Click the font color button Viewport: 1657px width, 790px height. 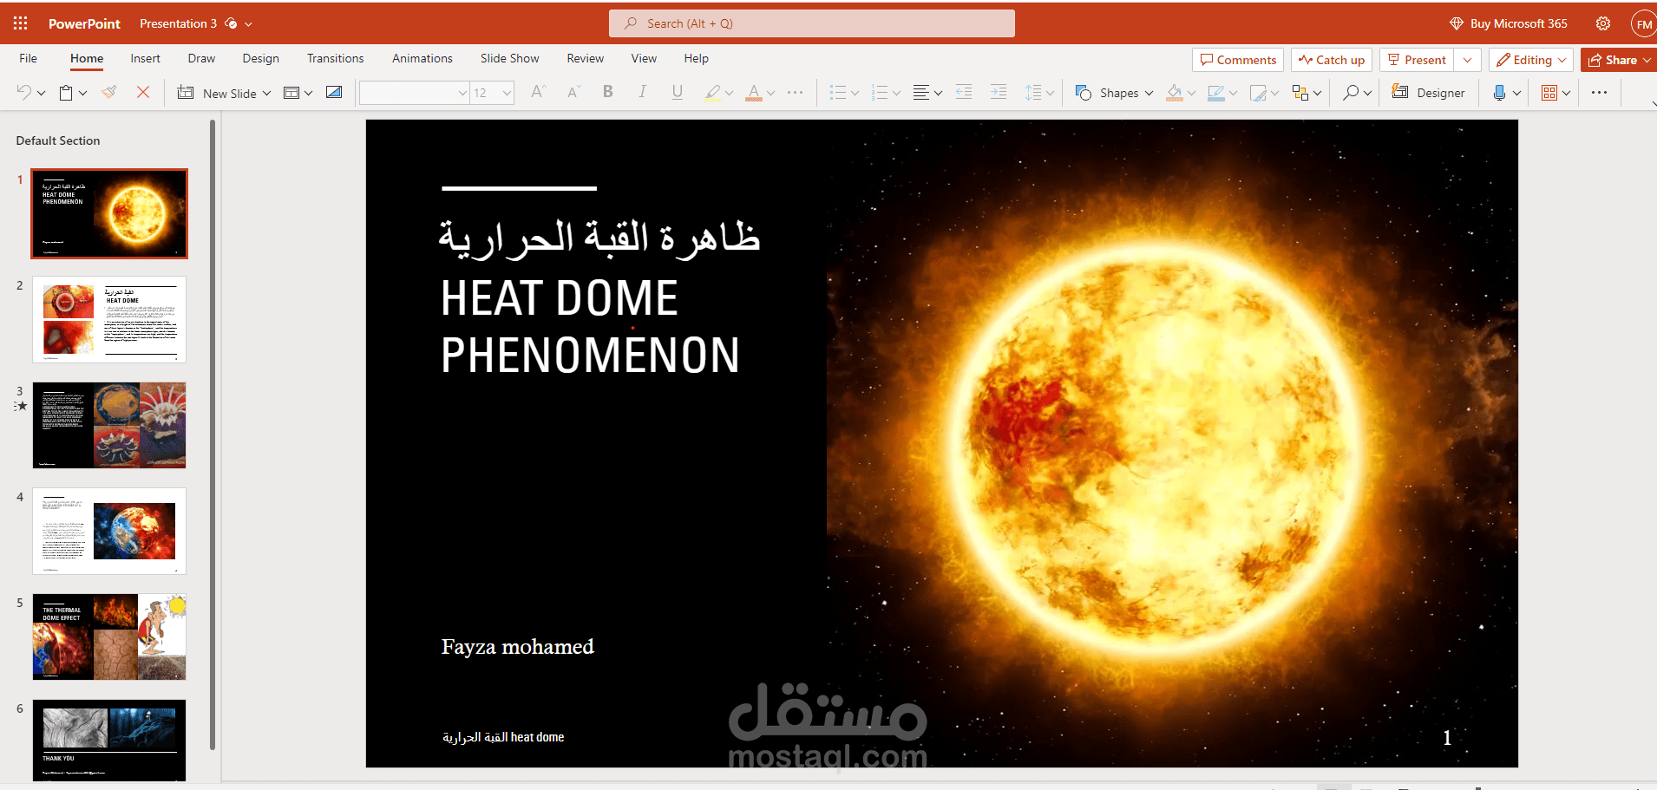click(x=754, y=93)
